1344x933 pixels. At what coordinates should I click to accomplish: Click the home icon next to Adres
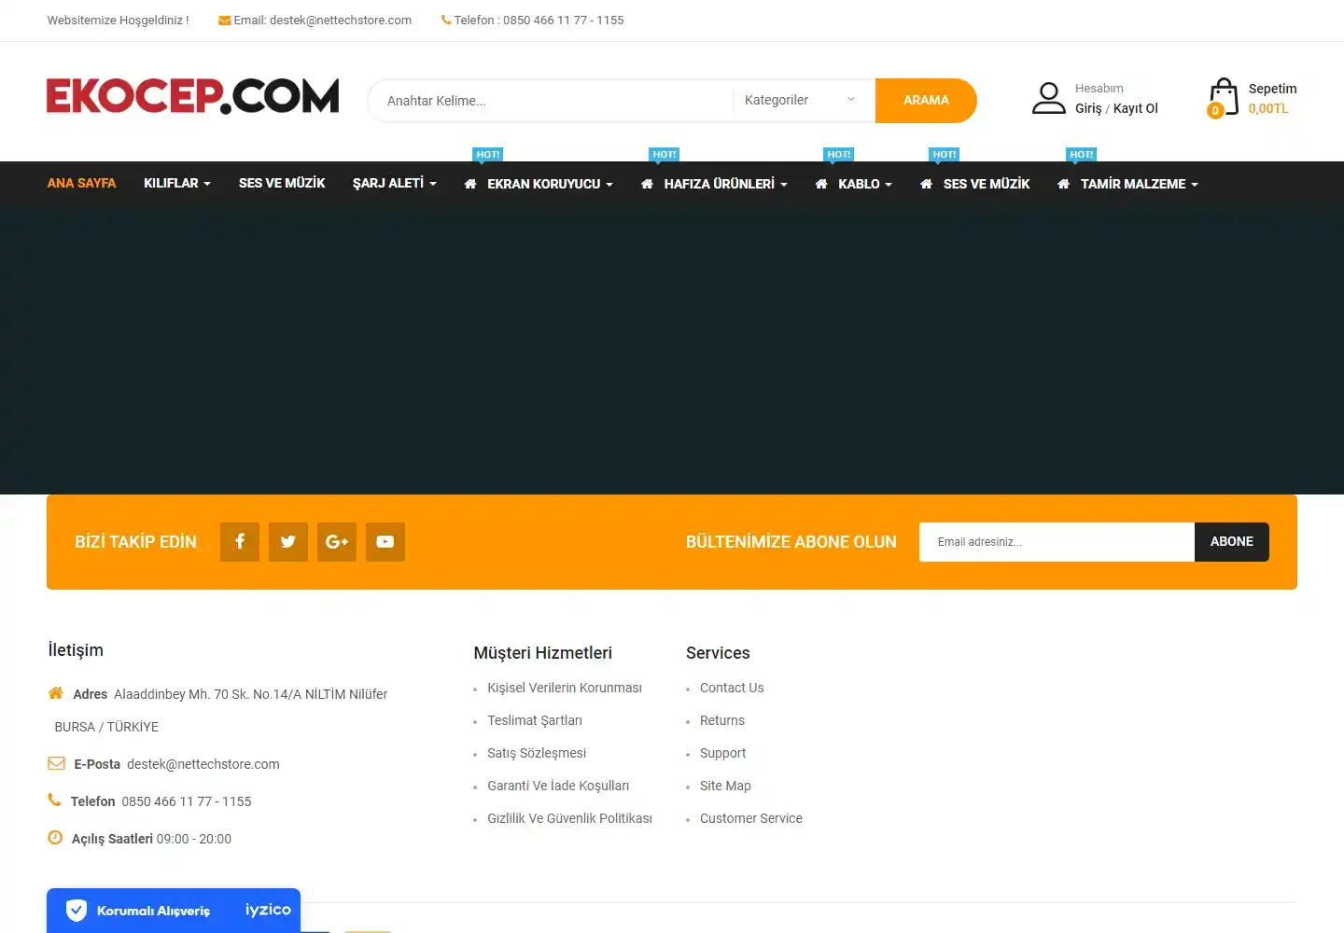click(x=56, y=693)
